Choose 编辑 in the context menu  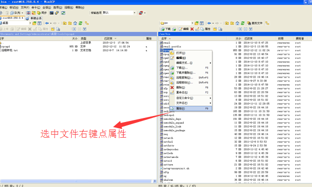tap(191, 58)
